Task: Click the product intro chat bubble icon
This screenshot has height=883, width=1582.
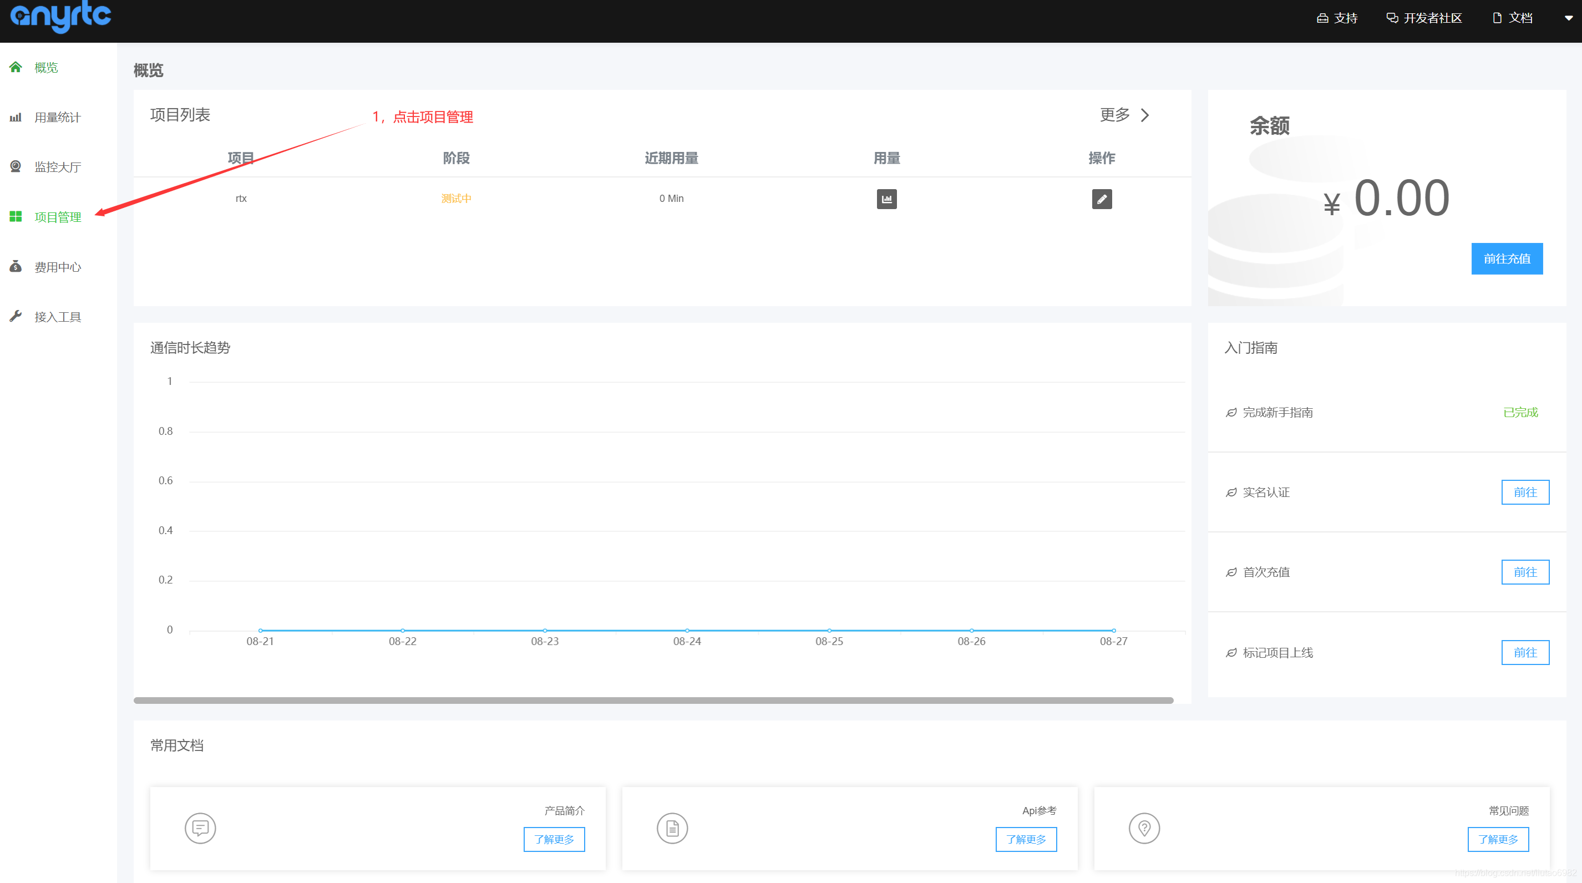Action: pyautogui.click(x=200, y=828)
